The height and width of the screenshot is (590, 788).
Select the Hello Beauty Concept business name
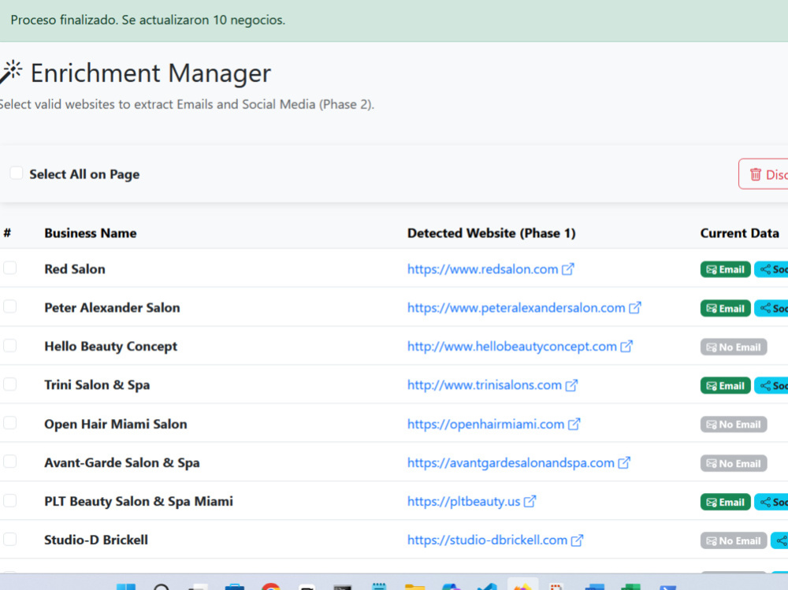[x=110, y=347]
